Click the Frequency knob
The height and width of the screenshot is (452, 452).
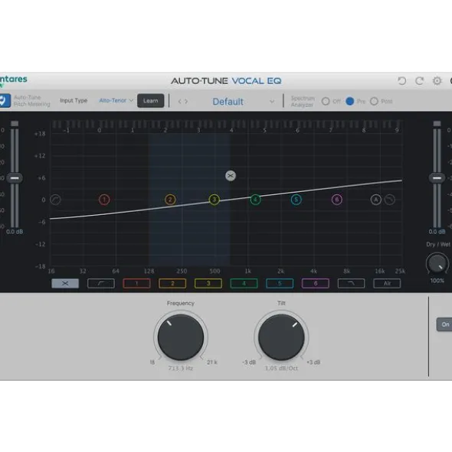(x=181, y=337)
